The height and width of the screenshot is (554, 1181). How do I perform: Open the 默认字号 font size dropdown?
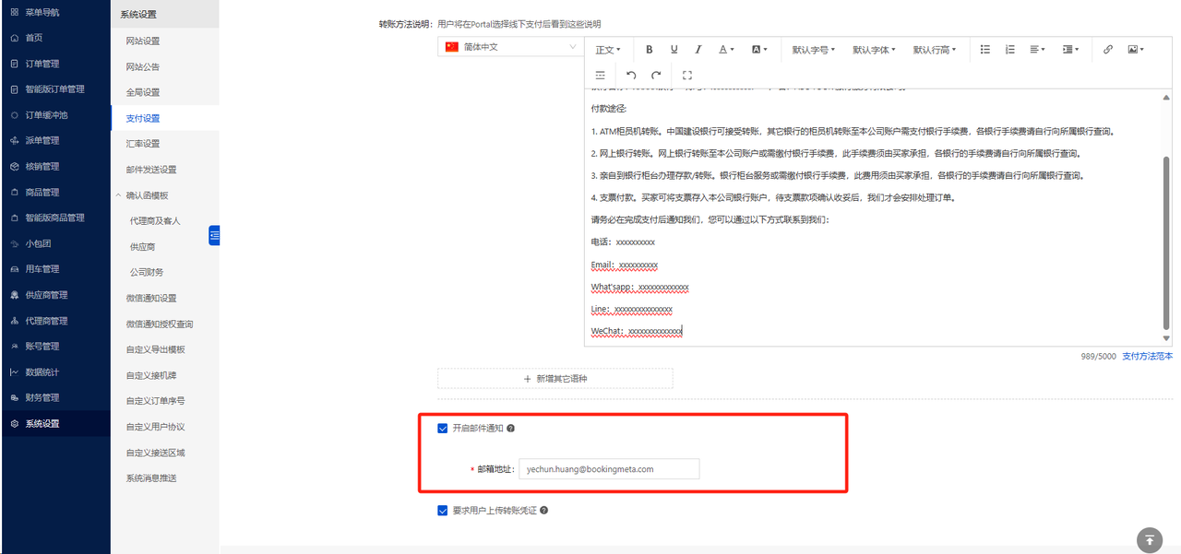click(814, 50)
